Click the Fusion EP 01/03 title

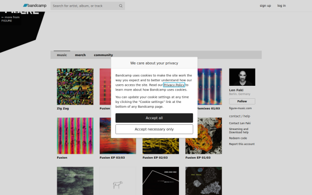point(198,158)
